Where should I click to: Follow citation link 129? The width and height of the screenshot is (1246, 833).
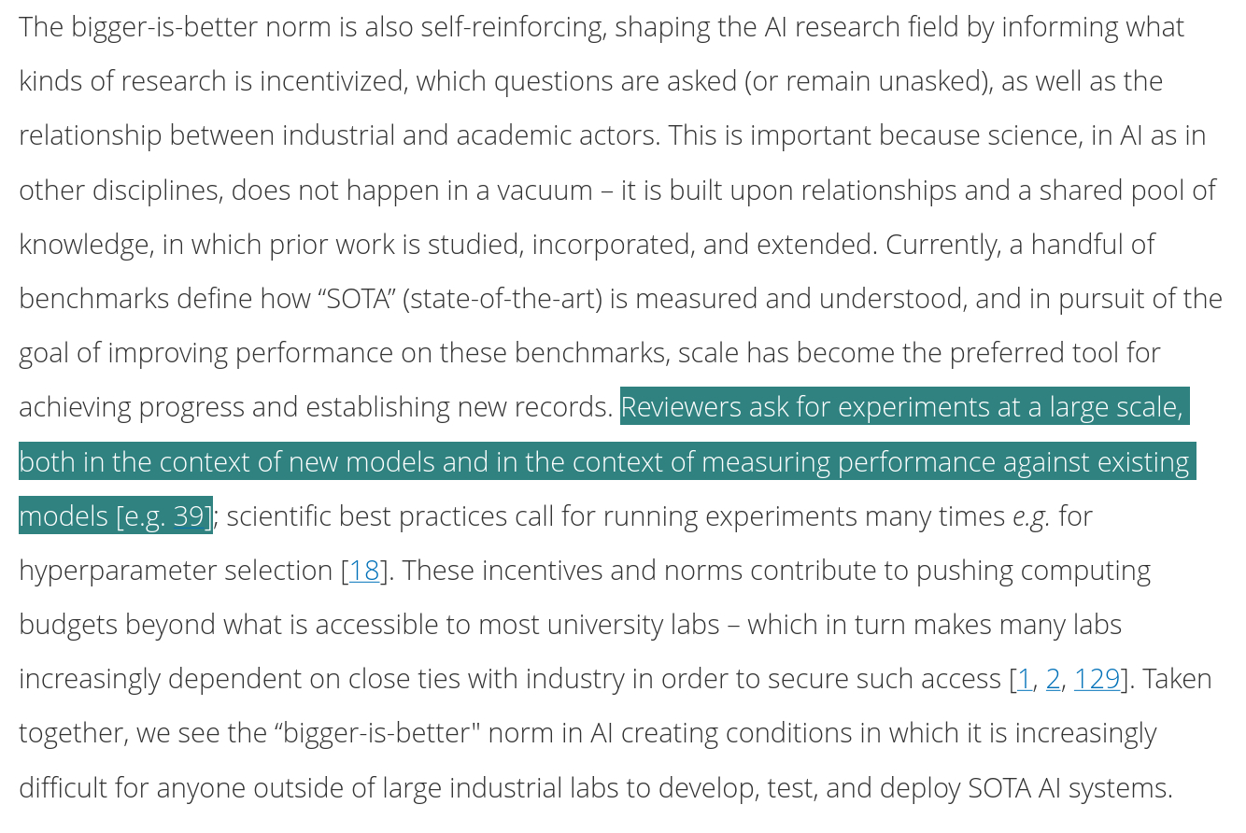pos(1097,679)
